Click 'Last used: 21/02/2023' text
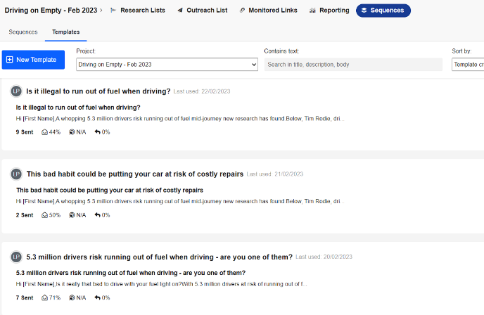Viewport: 484px width, 315px height. coord(275,174)
